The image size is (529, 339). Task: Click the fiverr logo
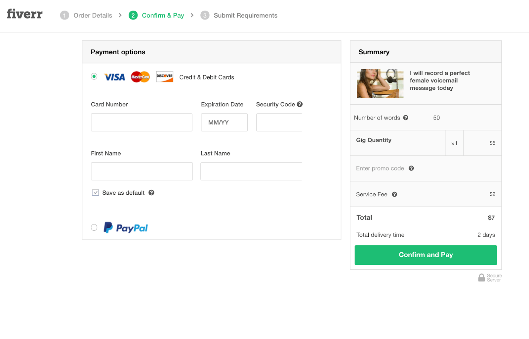click(24, 14)
